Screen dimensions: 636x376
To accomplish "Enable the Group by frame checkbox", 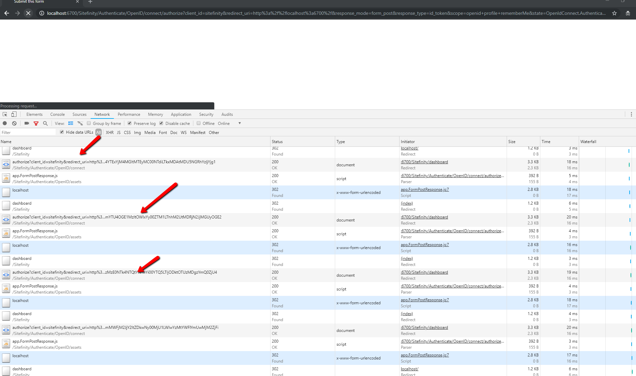I will coord(89,124).
